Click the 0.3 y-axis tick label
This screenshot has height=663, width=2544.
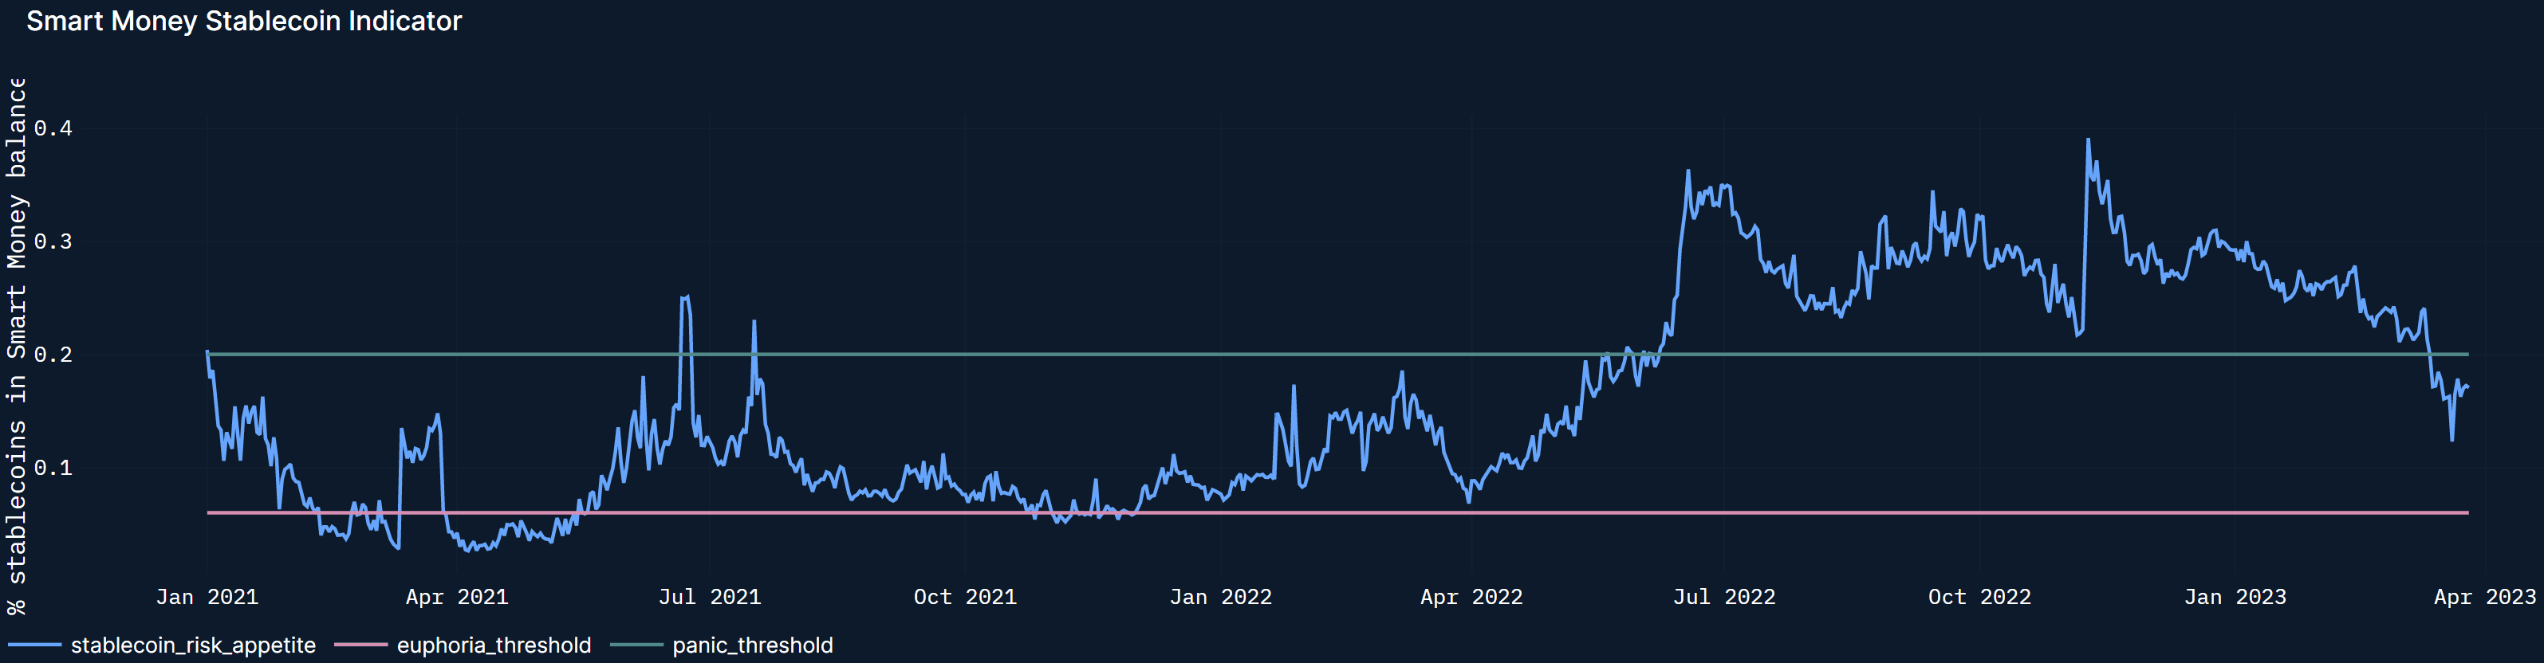53,241
